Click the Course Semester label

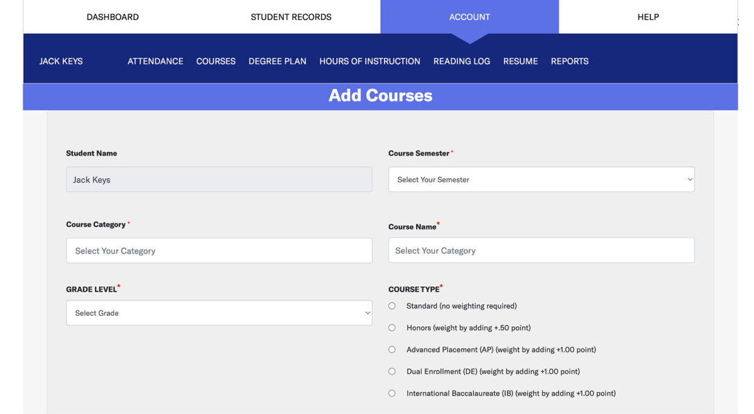[418, 153]
